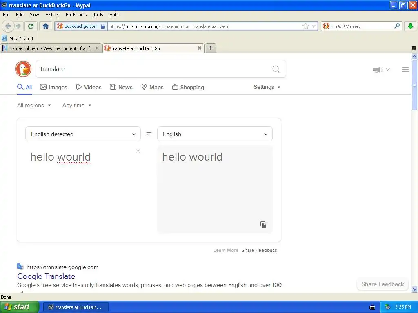This screenshot has width=418, height=313.
Task: Open the URL history dropdown arrow
Action: 314,26
